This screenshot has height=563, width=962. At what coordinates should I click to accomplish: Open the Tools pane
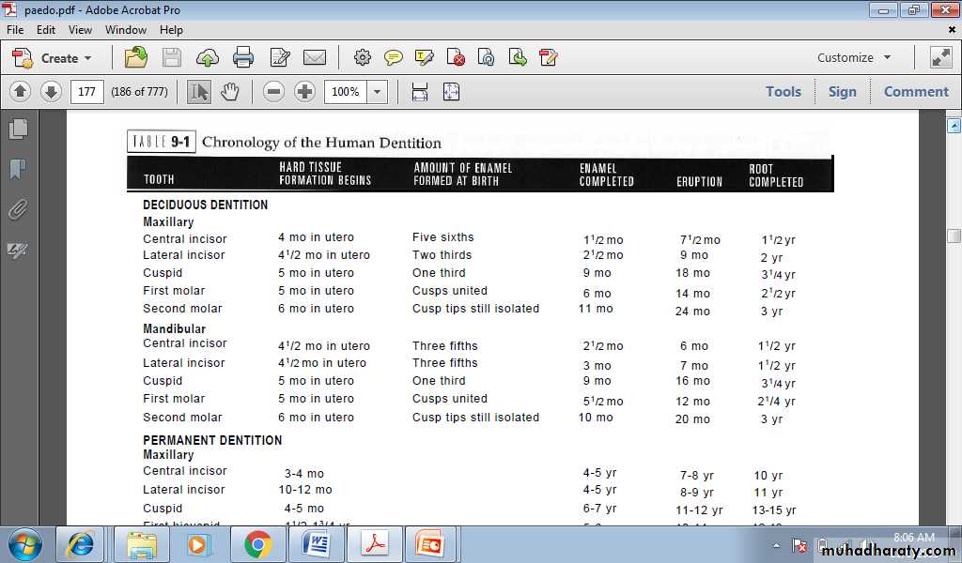783,92
